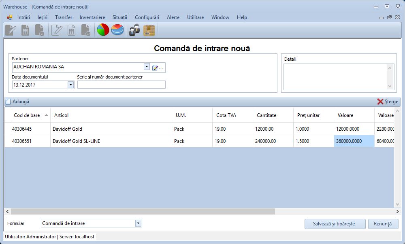Click the red-green pie chart toolbar icon

[x=103, y=30]
